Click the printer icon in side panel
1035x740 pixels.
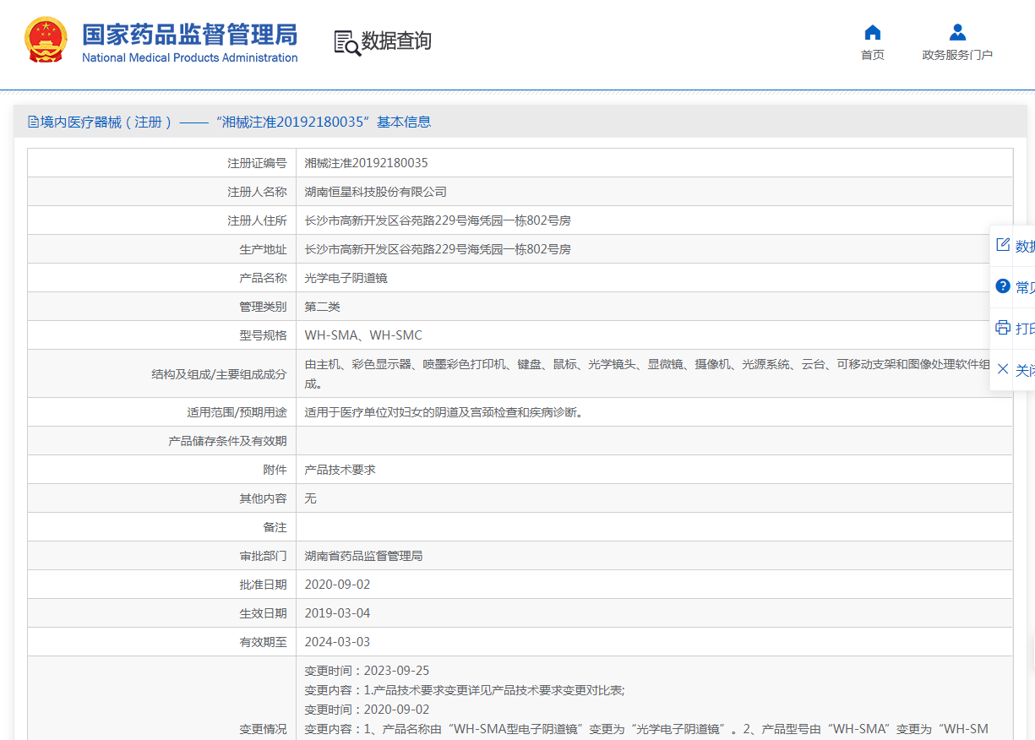[1003, 328]
